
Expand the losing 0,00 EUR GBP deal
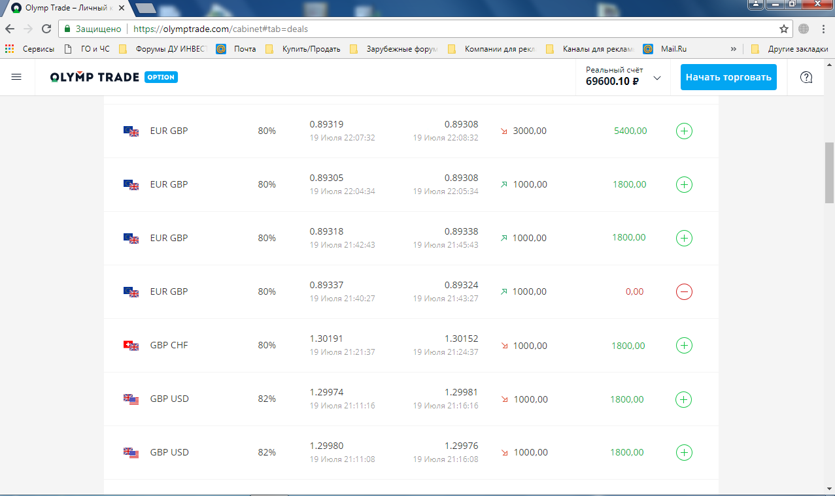(684, 292)
